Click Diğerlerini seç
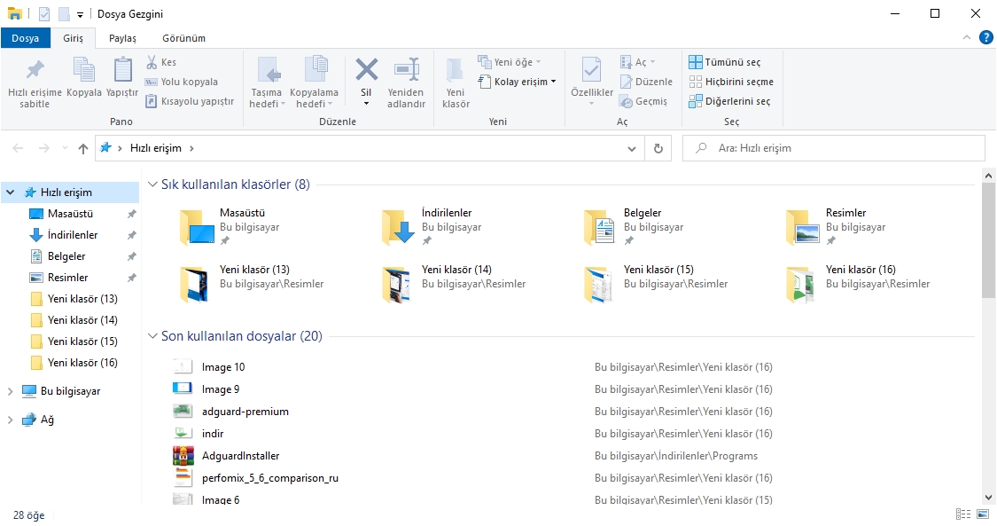This screenshot has height=526, width=997. pyautogui.click(x=729, y=101)
